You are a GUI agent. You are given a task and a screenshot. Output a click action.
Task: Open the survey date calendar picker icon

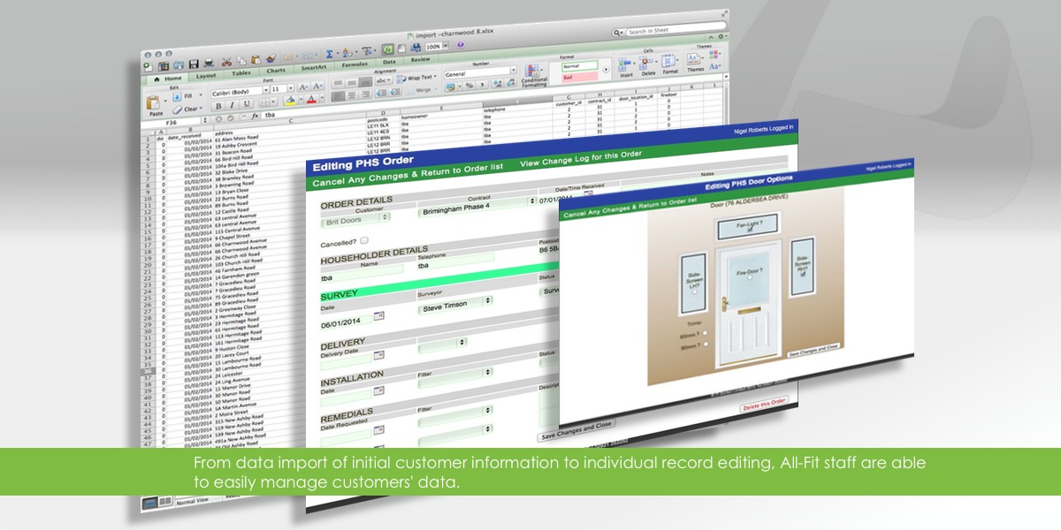378,316
